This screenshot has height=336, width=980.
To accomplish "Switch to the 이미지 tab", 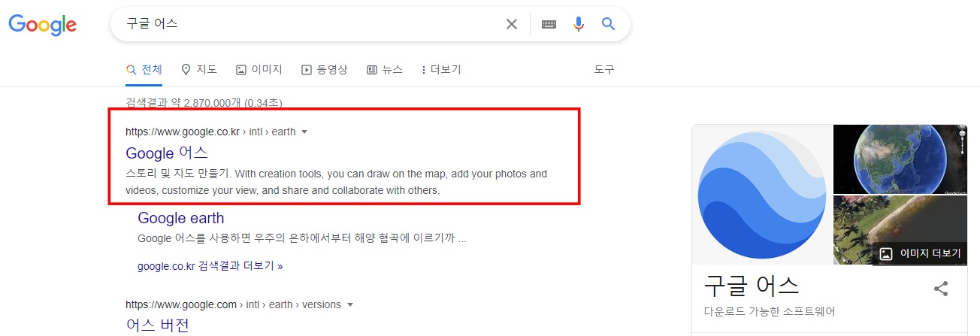I will coord(259,70).
